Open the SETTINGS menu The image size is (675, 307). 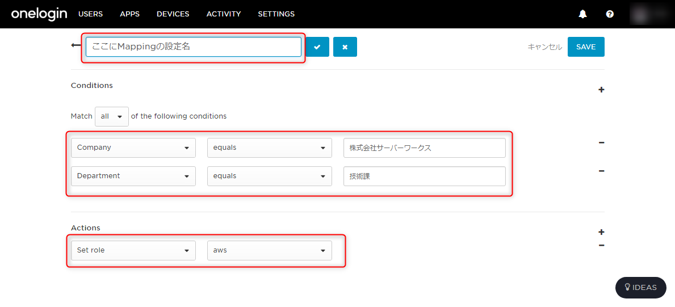[276, 14]
